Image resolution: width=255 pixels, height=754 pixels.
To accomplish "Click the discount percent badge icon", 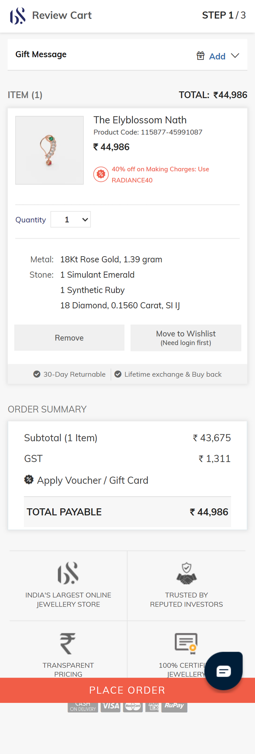I will point(101,174).
